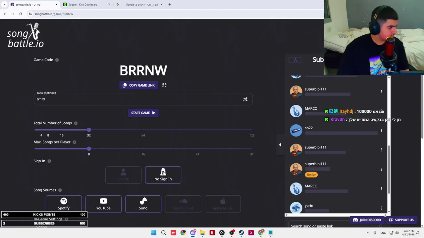Select the greyed-out Sign In option
This screenshot has height=238, width=424.
point(123,175)
